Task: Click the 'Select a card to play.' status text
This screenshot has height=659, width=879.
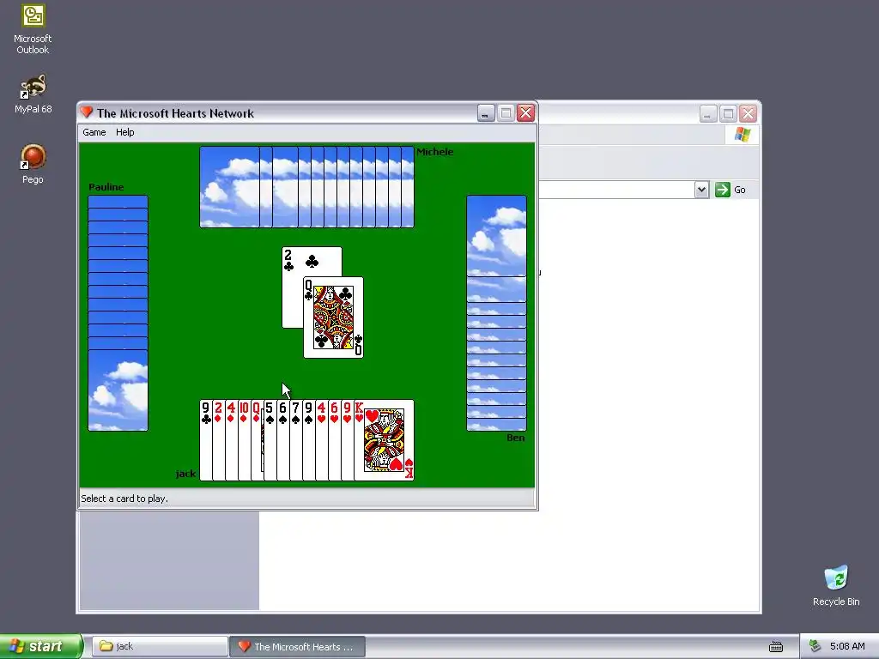Action: [x=124, y=499]
